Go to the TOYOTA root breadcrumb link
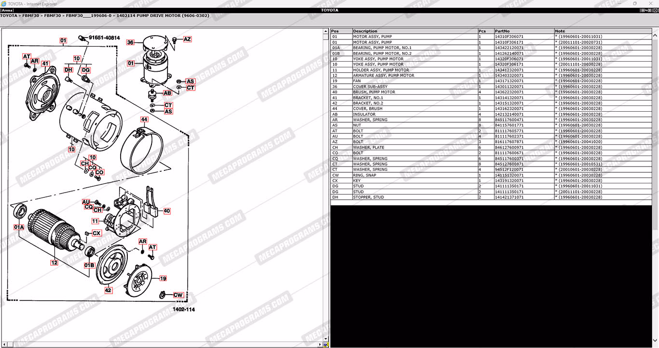Image resolution: width=659 pixels, height=348 pixels. [9, 16]
